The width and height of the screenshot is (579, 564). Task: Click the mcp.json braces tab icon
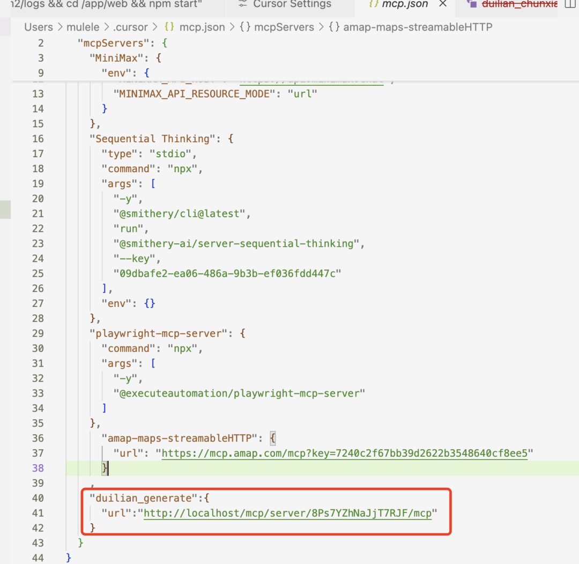tap(373, 4)
